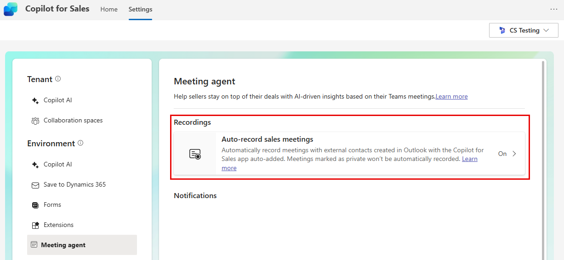Open the Home tab
The height and width of the screenshot is (260, 564).
109,9
